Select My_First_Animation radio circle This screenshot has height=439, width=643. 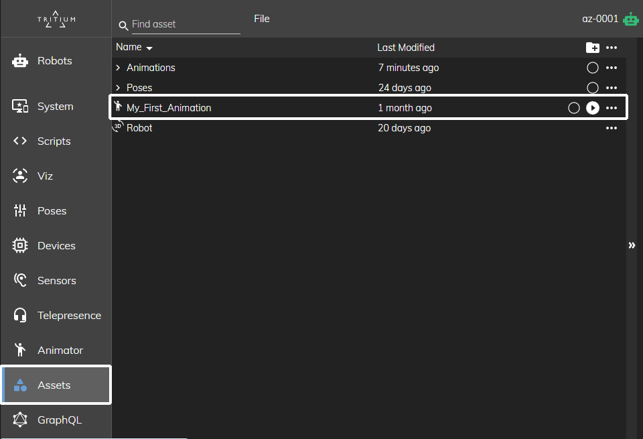[574, 108]
